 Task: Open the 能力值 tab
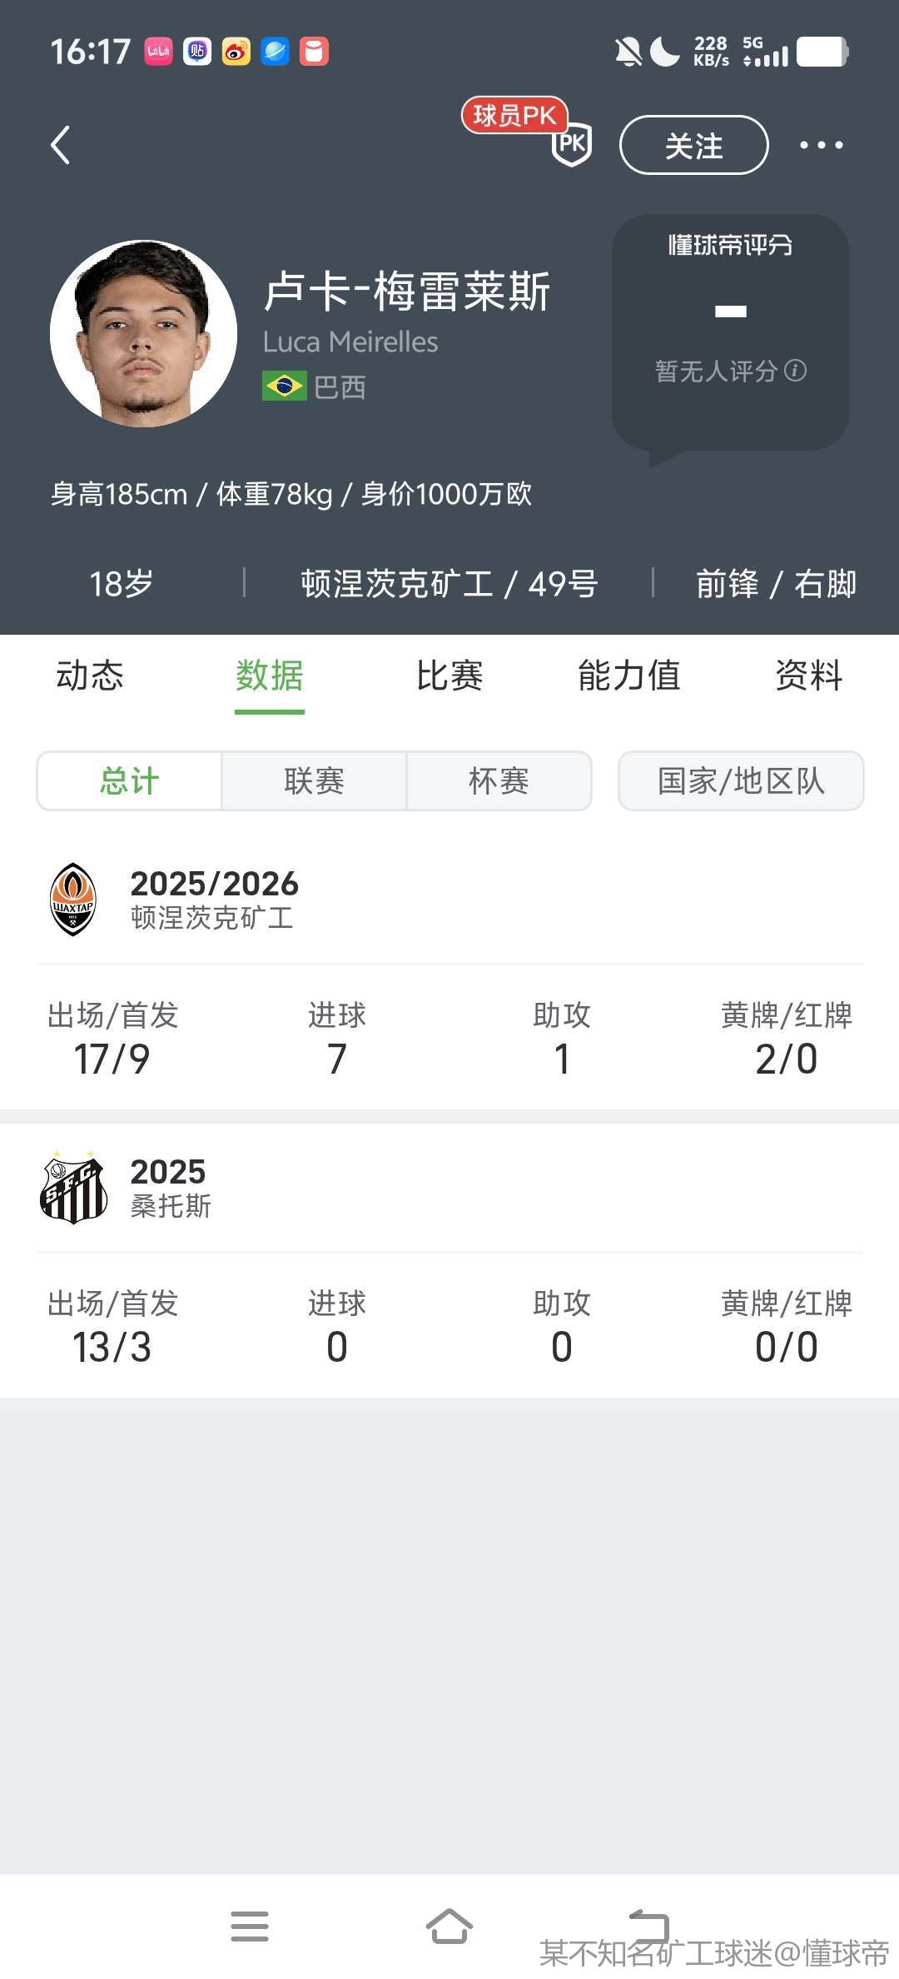coord(629,675)
